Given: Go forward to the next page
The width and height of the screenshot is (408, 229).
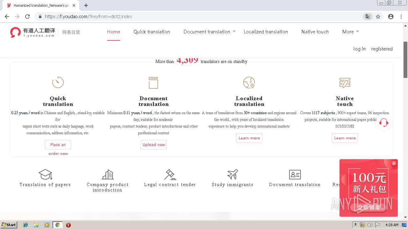Looking at the screenshot, I should [x=17, y=17].
